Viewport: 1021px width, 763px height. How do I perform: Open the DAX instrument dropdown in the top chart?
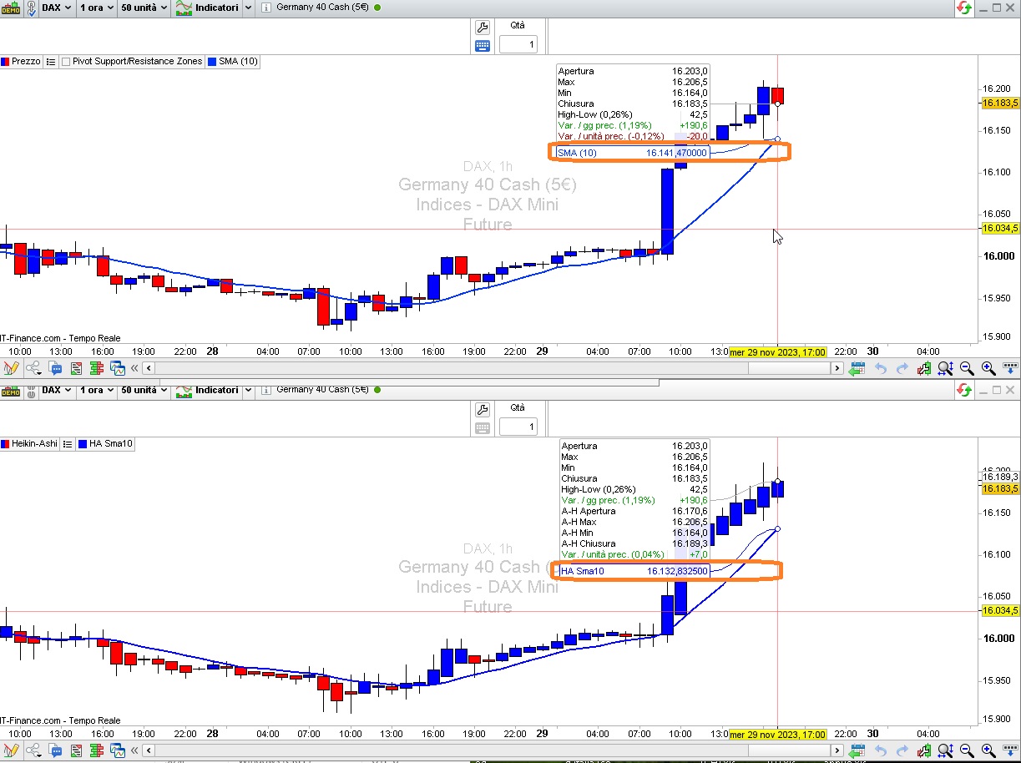tap(57, 8)
